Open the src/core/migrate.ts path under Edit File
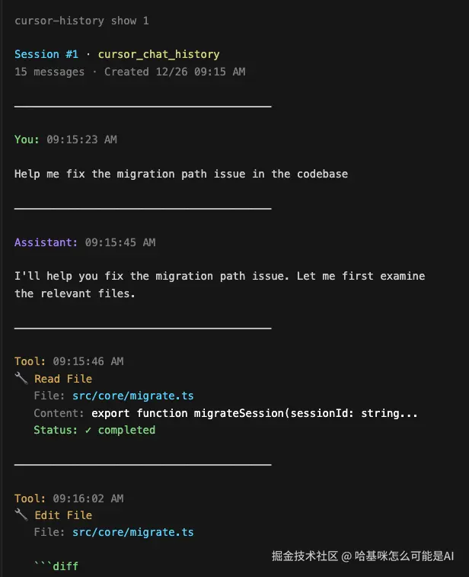This screenshot has height=577, width=469. coord(132,532)
